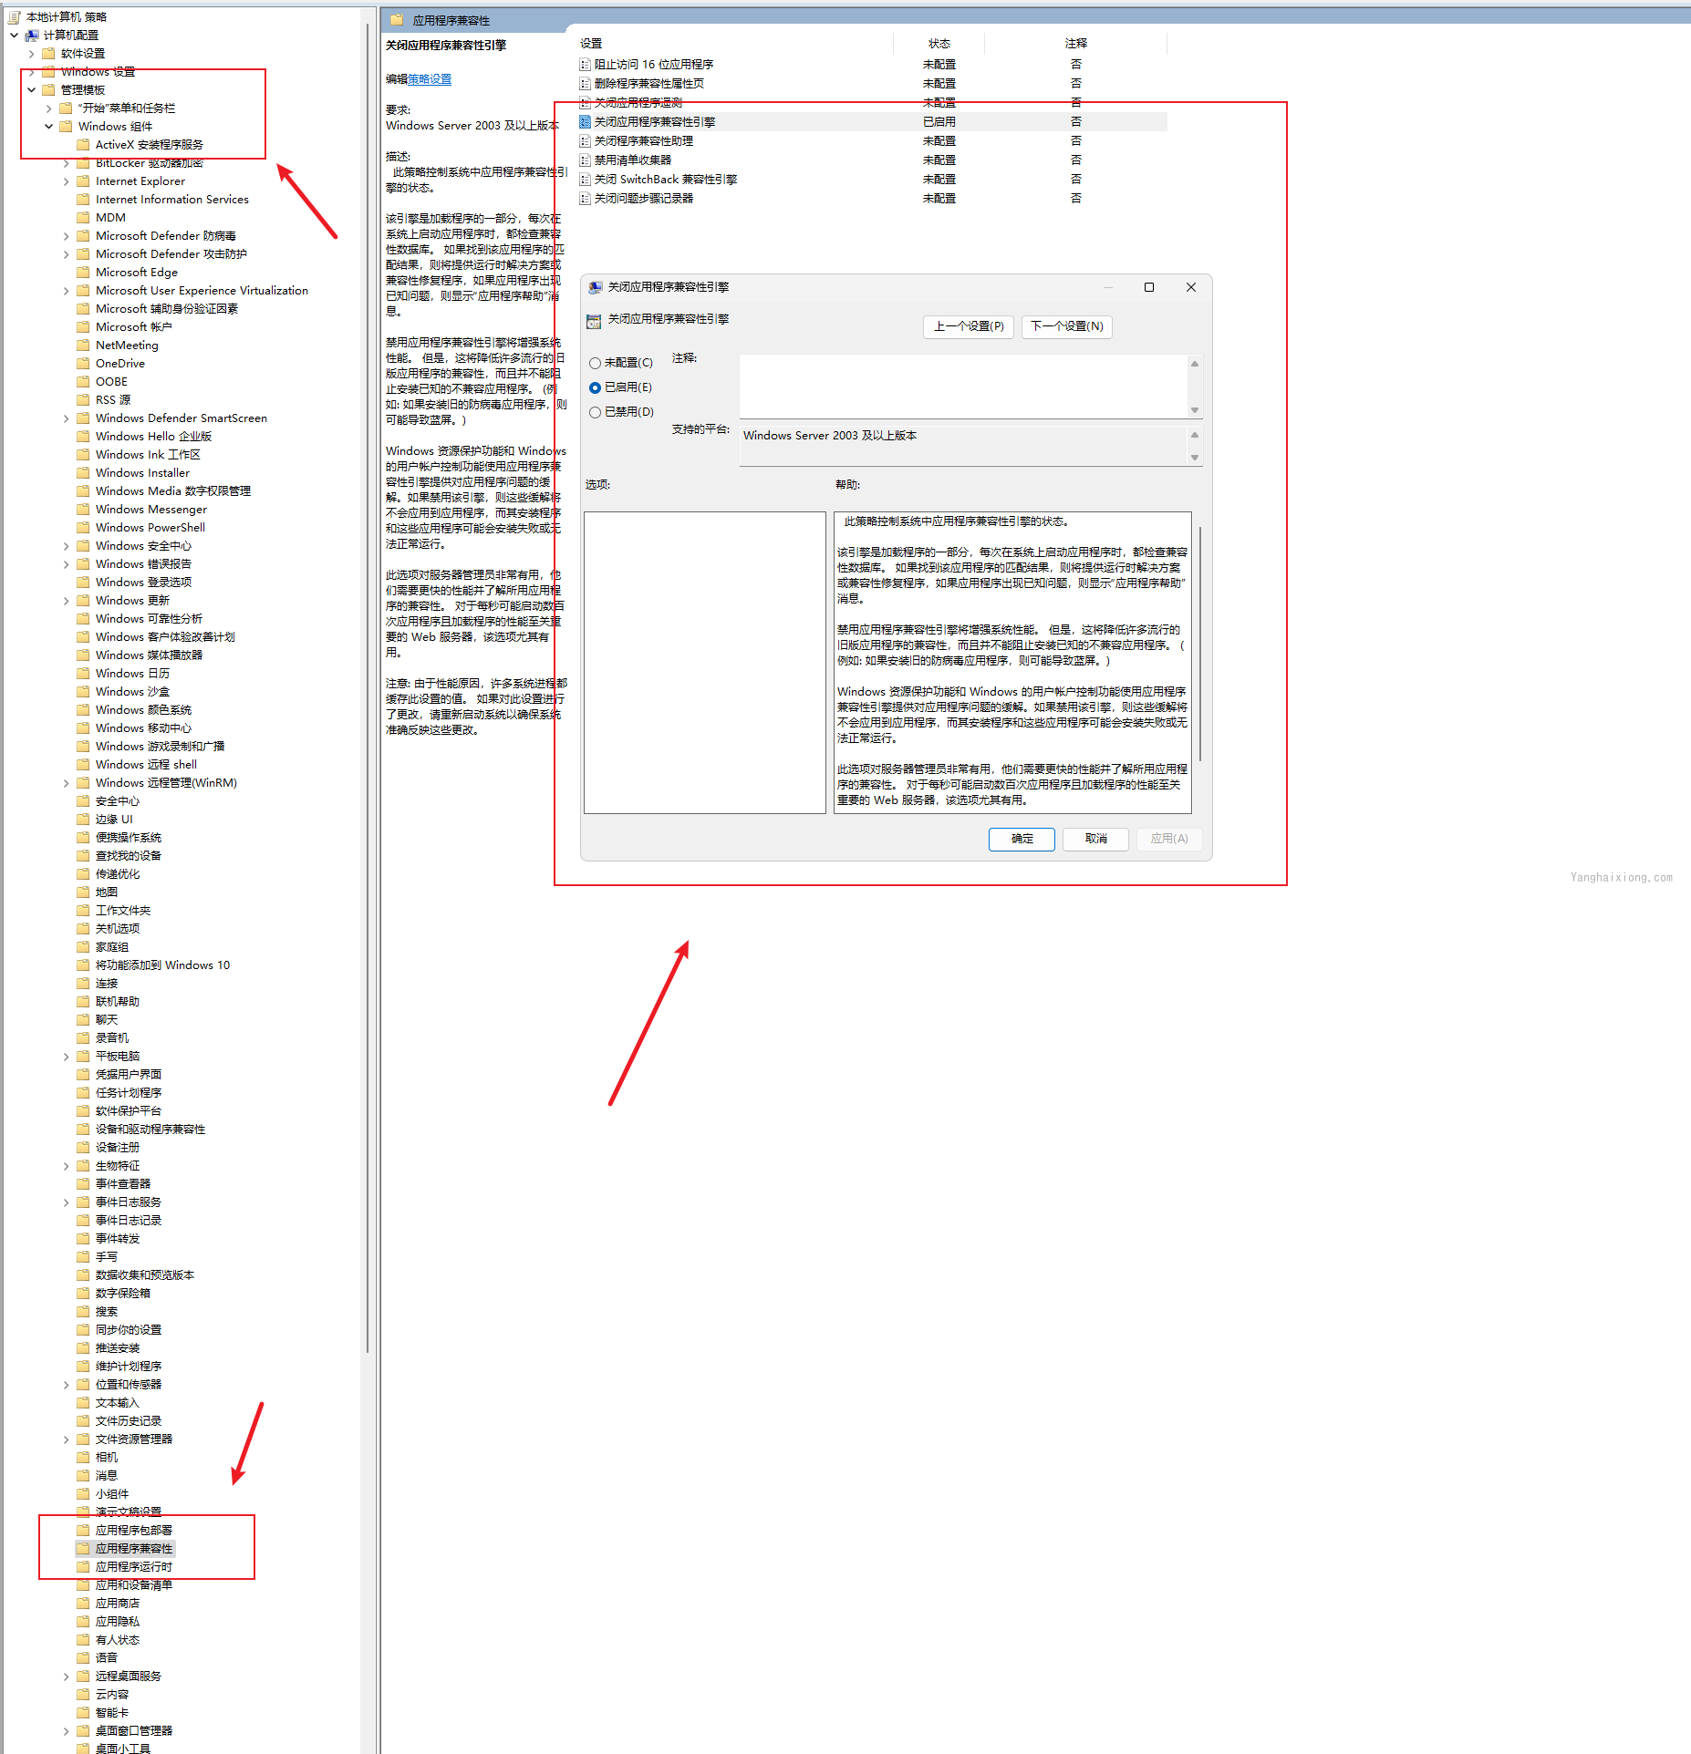The width and height of the screenshot is (1691, 1754).
Task: Select the 未配置(C) radio button
Action: 595,363
